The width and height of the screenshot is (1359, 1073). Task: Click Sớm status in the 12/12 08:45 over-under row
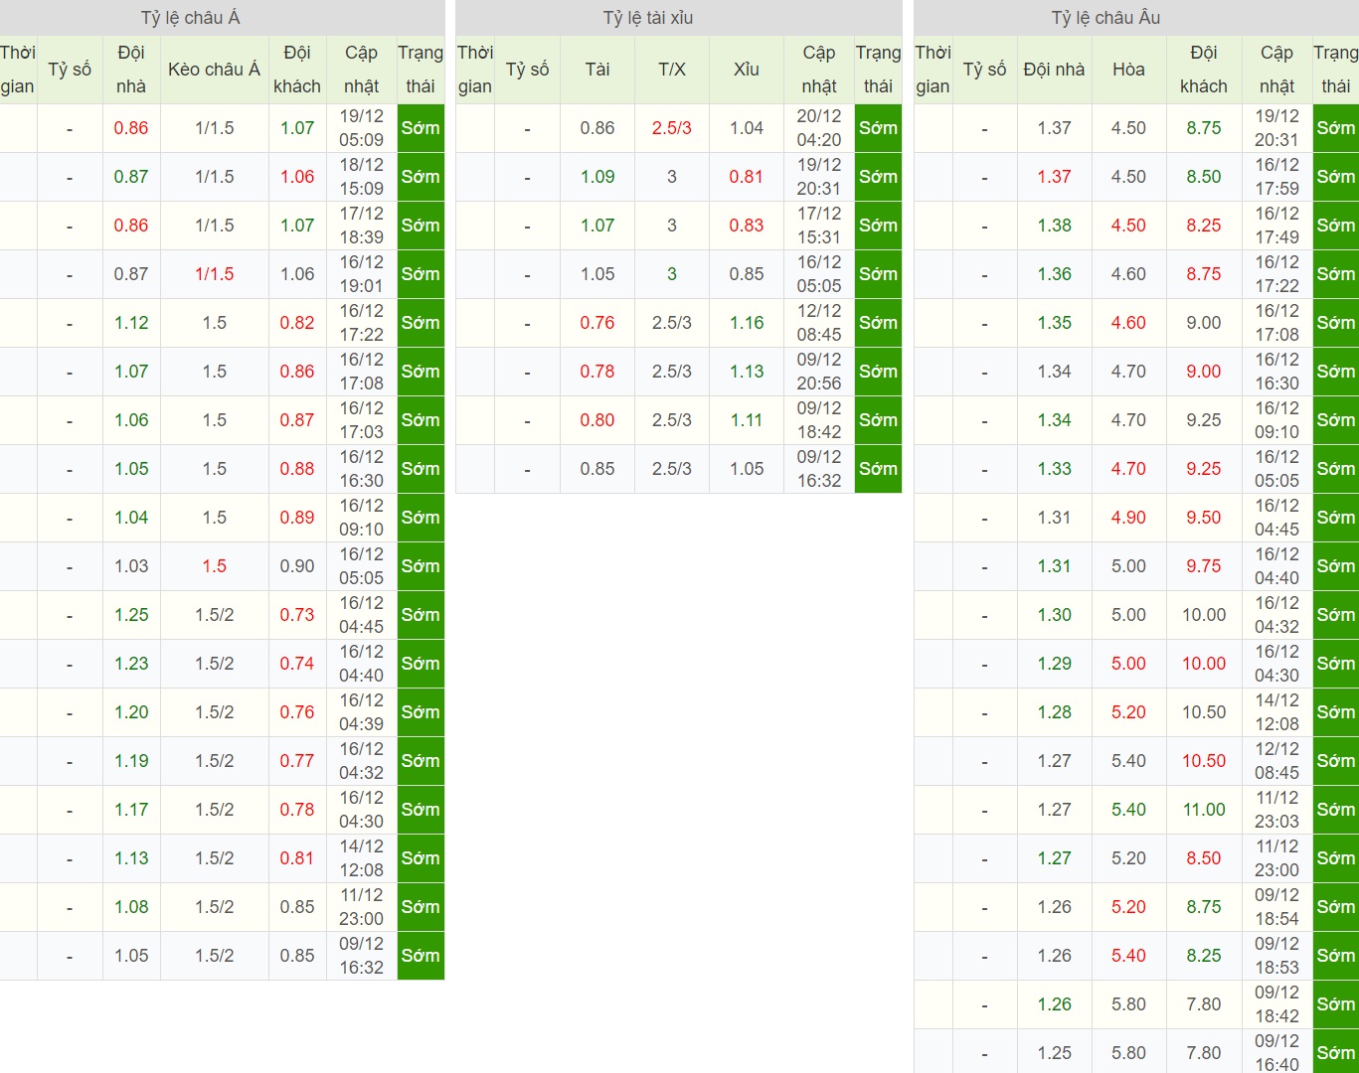pyautogui.click(x=878, y=323)
